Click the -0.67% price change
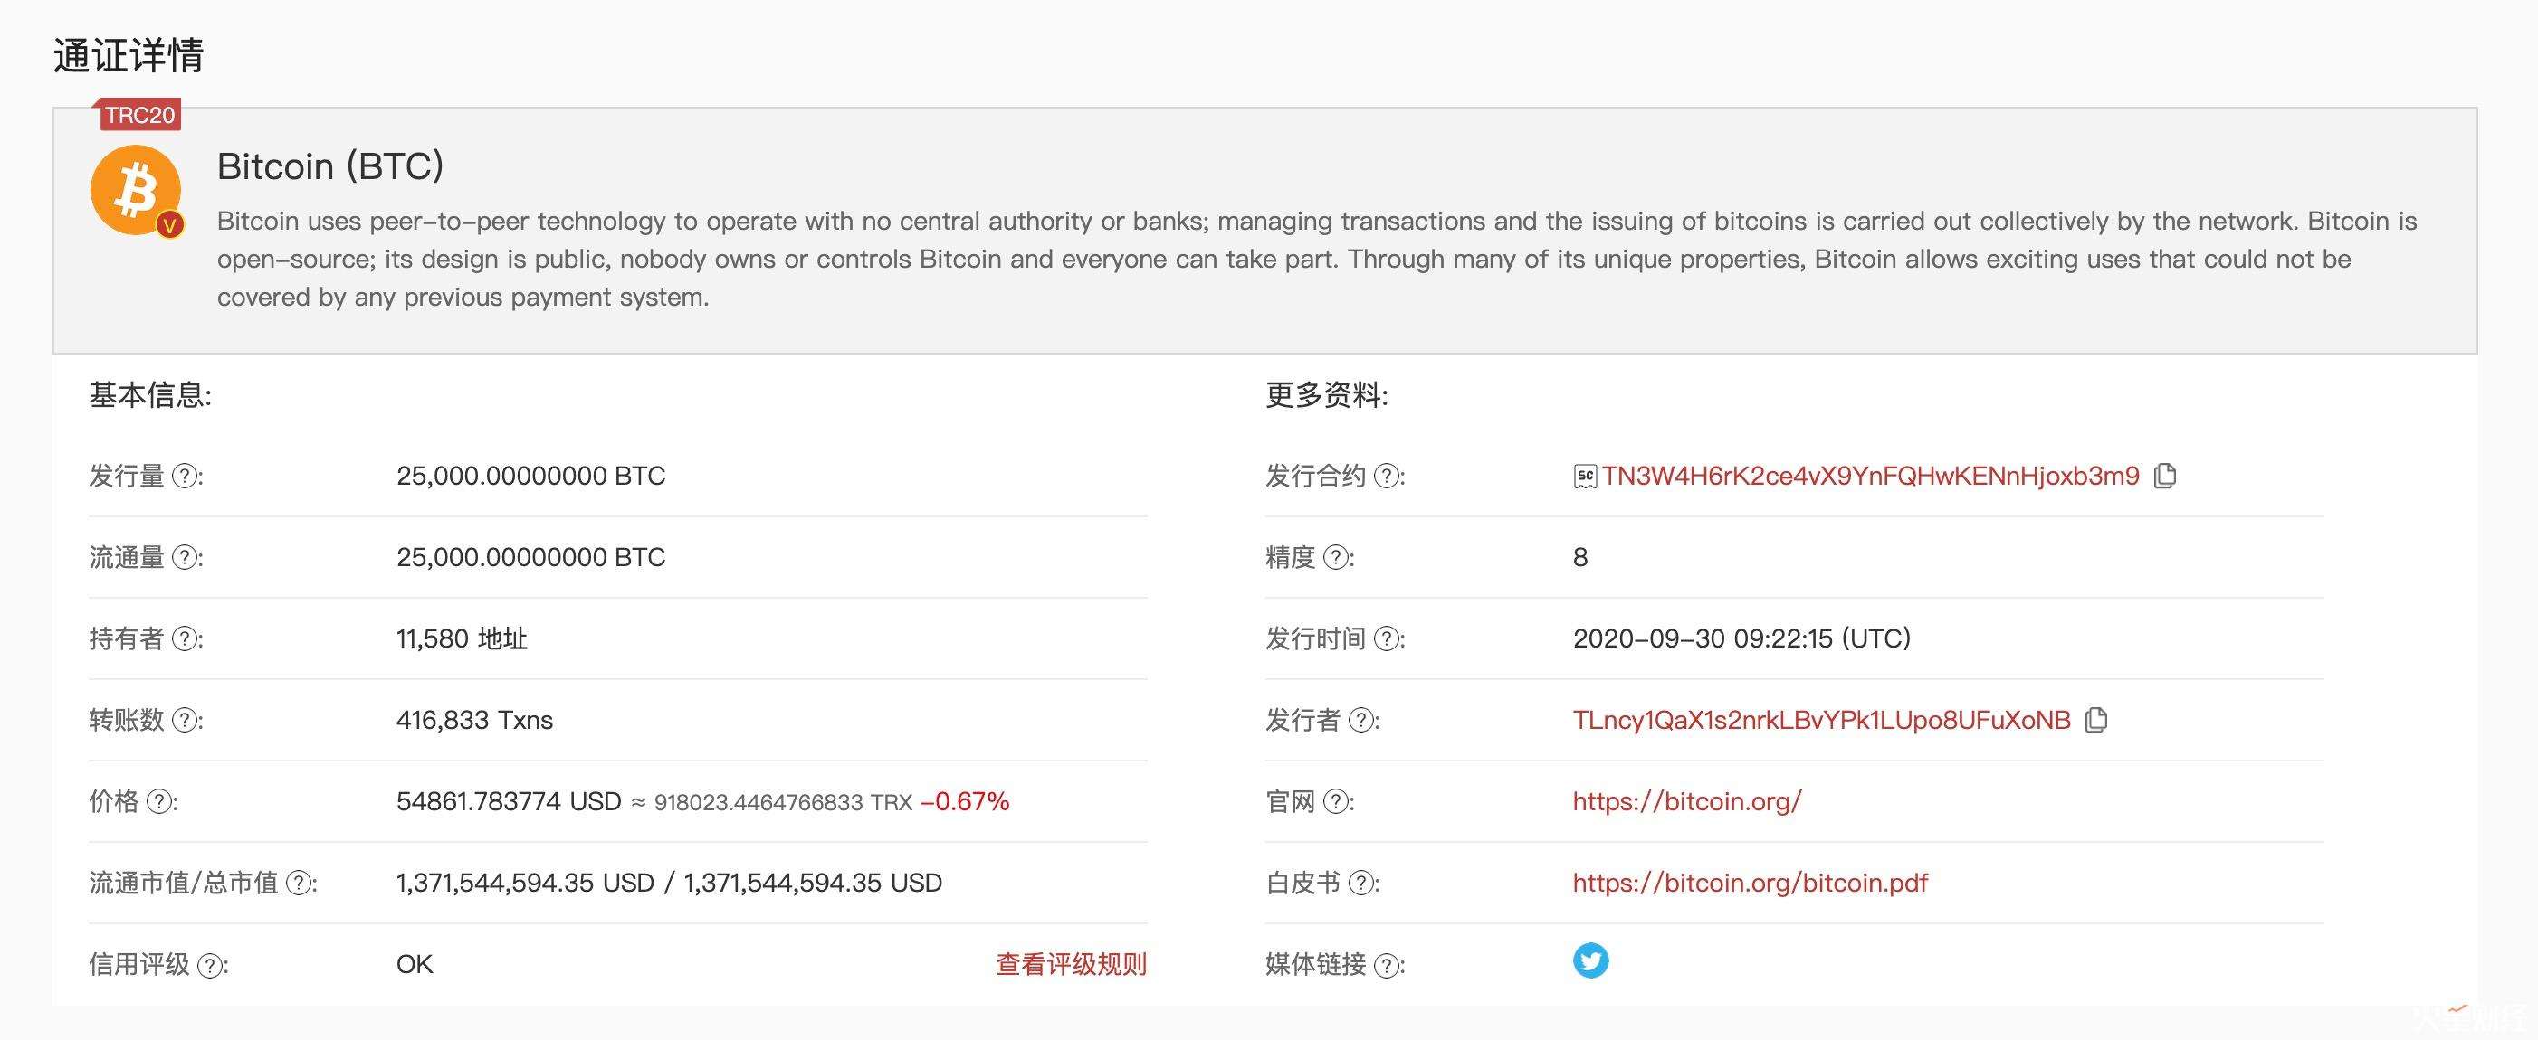 [965, 801]
